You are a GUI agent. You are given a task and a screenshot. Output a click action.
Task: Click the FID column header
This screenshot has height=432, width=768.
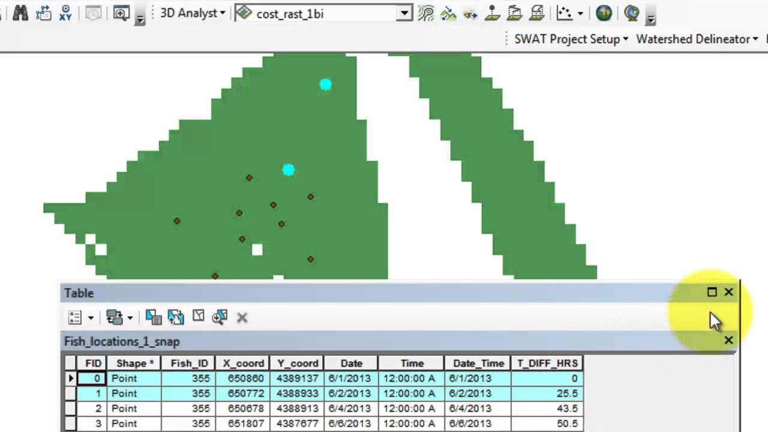point(92,364)
